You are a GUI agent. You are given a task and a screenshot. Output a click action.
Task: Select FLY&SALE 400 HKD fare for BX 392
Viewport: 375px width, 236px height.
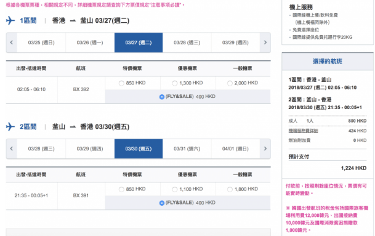click(162, 97)
